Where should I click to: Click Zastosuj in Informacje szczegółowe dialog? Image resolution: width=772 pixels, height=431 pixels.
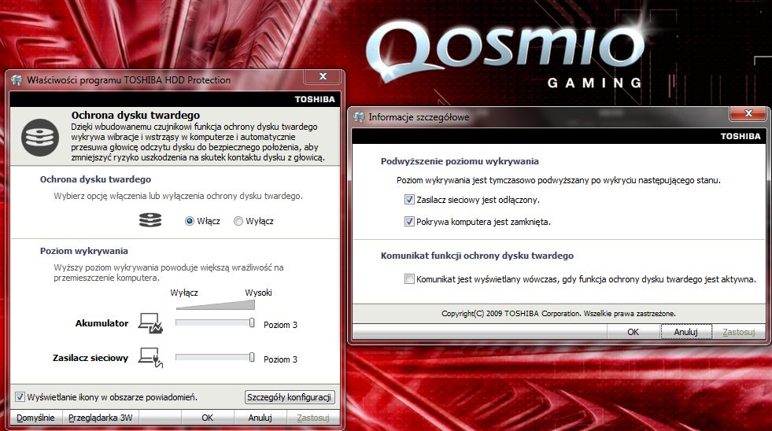tap(738, 332)
